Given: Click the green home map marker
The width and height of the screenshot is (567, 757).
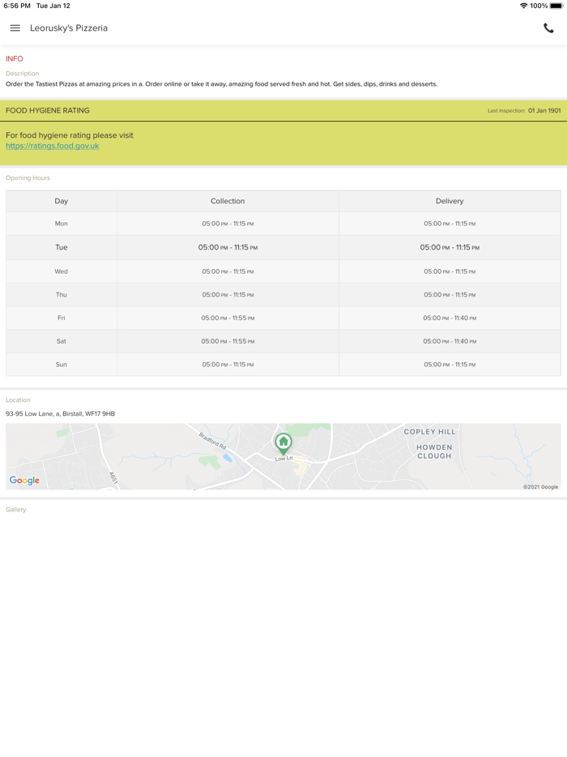Looking at the screenshot, I should pos(283,443).
